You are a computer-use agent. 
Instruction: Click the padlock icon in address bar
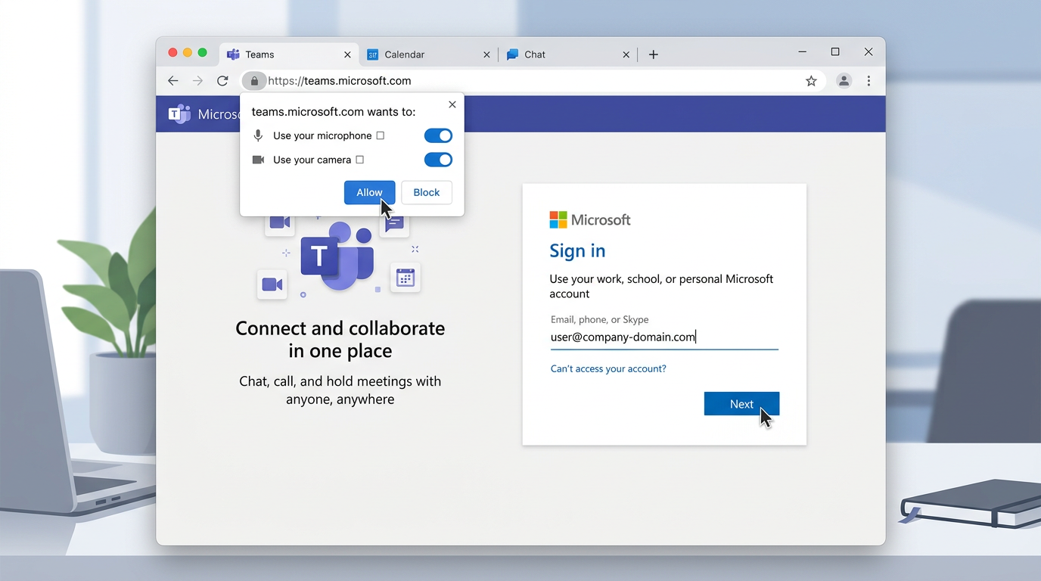coord(254,80)
